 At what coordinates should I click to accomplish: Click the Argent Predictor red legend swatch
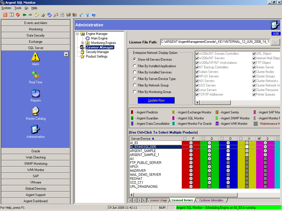click(132, 112)
